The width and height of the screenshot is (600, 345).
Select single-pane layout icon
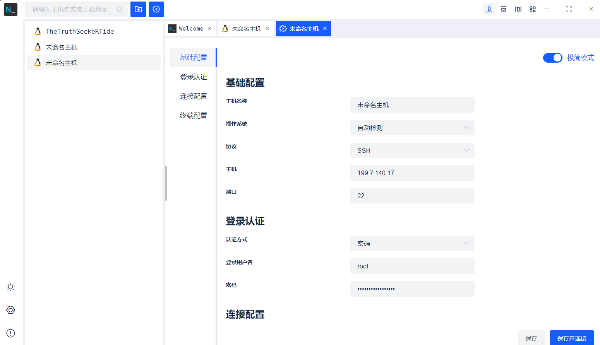[489, 9]
